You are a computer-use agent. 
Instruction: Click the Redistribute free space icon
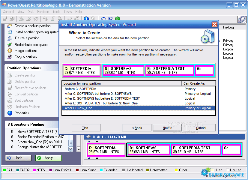pyautogui.click(x=10, y=45)
